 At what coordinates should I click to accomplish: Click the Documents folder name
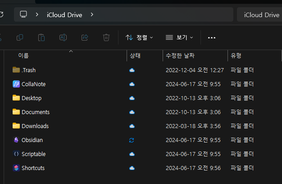coord(36,112)
